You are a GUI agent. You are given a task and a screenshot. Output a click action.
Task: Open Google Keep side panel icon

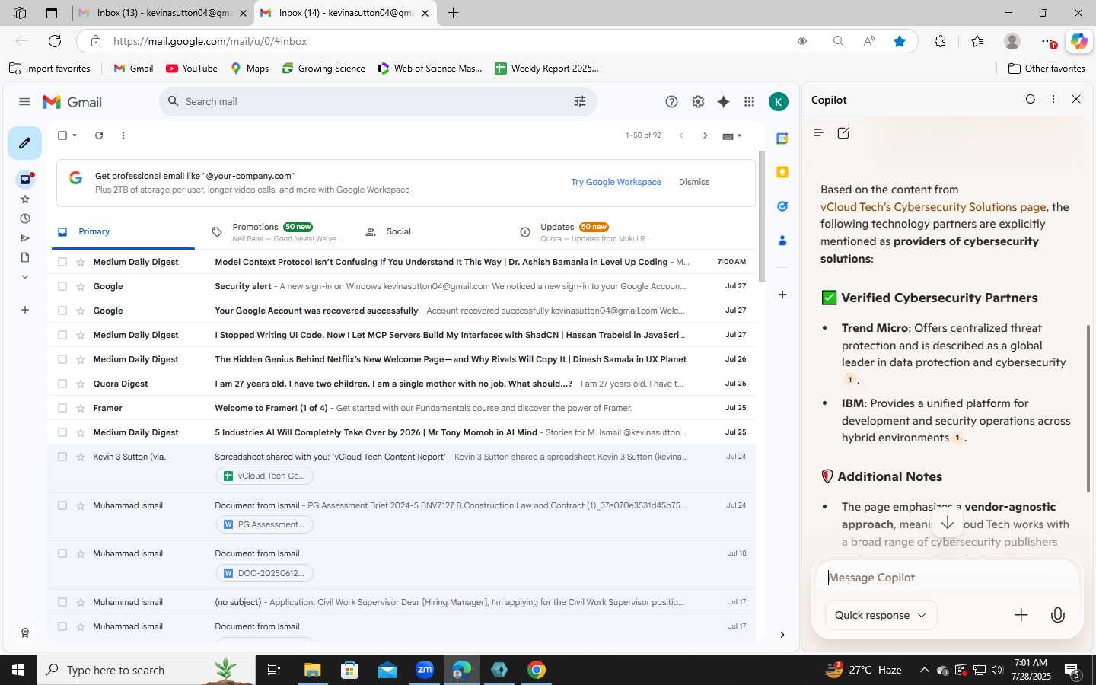(x=782, y=172)
